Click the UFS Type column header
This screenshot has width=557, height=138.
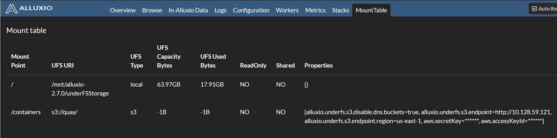point(137,61)
